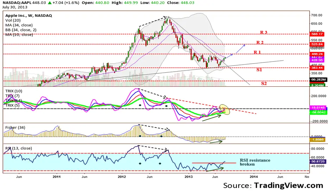Click the black 66.282M volume tag
This screenshot has height=193, width=328.
click(x=318, y=80)
